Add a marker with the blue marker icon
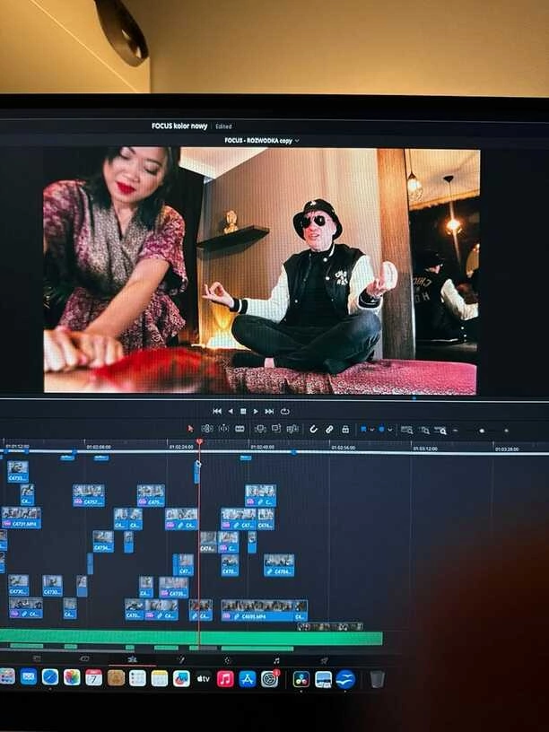This screenshot has width=549, height=732. click(381, 429)
